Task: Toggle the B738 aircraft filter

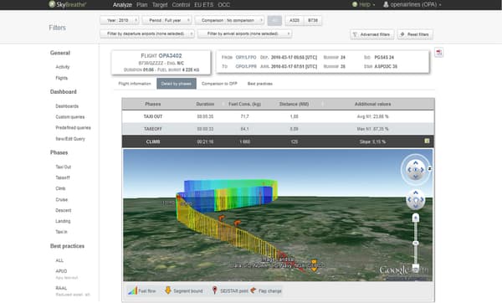Action: coord(313,20)
